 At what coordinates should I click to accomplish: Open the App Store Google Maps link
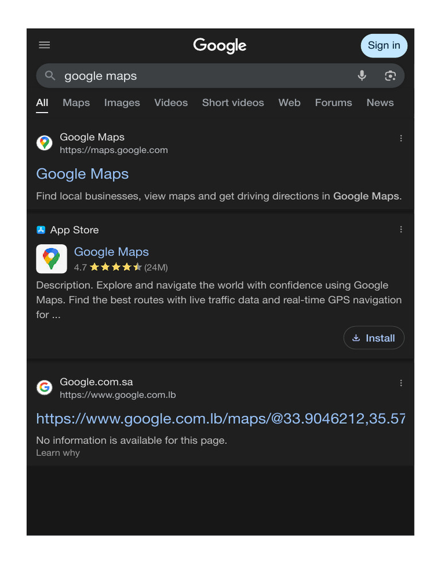click(111, 252)
